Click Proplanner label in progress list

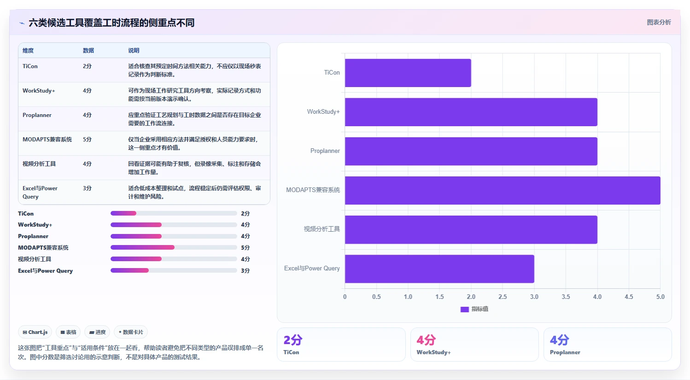tap(33, 236)
